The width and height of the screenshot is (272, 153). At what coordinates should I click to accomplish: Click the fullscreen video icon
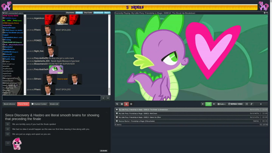pyautogui.click(x=247, y=104)
